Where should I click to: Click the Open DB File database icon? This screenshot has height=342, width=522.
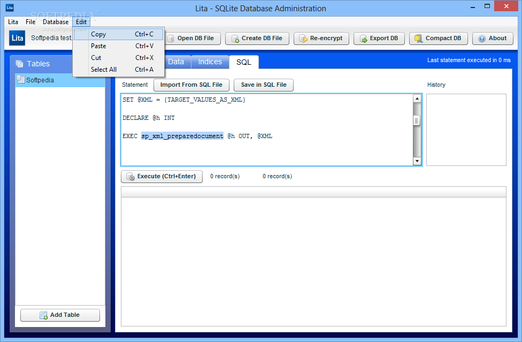pos(171,39)
